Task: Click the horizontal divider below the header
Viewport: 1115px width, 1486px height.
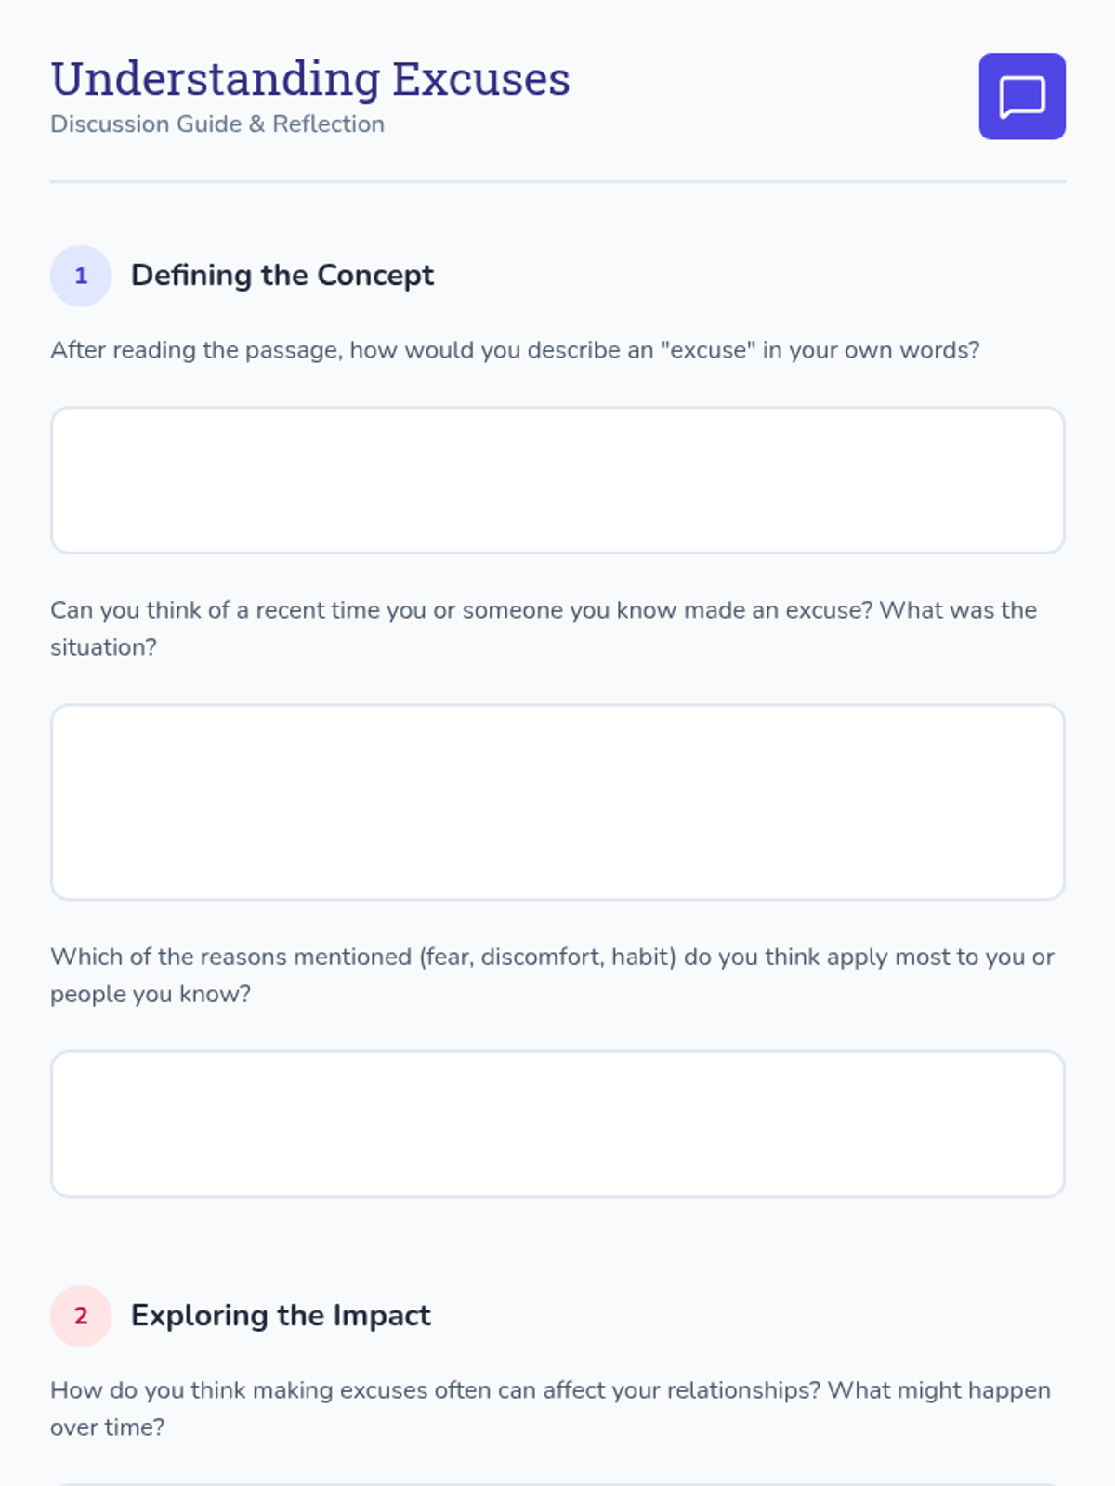Action: point(557,182)
